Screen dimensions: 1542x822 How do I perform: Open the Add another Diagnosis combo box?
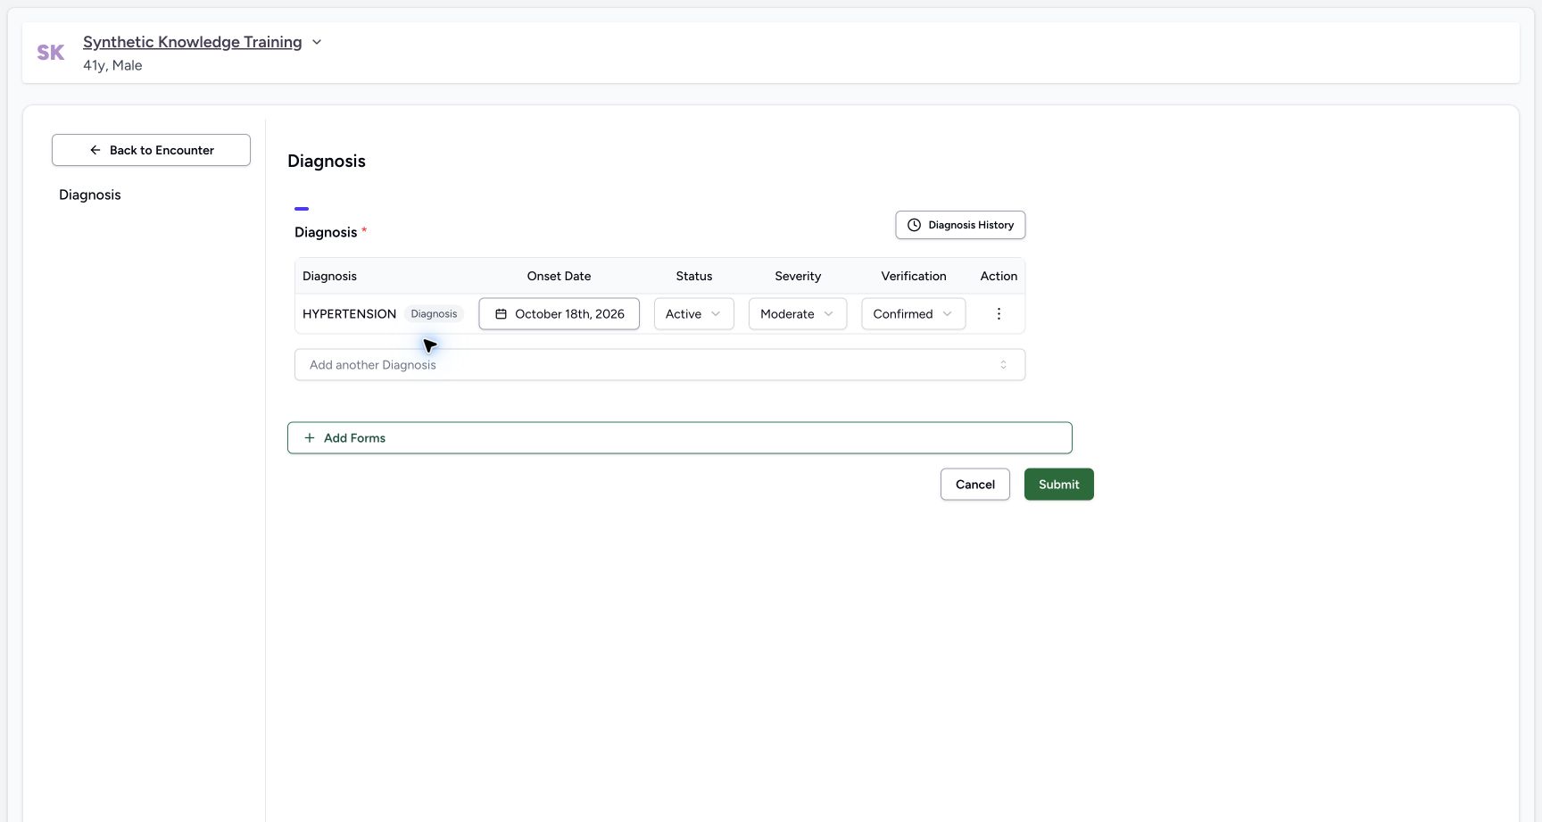(659, 365)
